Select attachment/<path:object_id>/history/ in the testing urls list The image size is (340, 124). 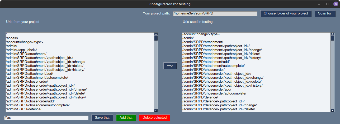click(256, 58)
